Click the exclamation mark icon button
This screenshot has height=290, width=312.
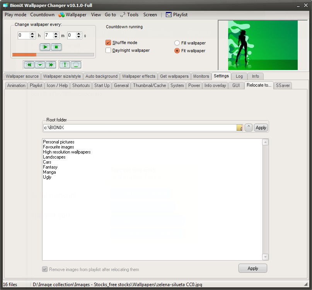tap(65, 65)
